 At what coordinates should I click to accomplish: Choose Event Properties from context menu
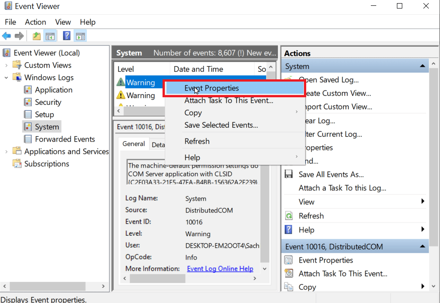click(x=234, y=88)
